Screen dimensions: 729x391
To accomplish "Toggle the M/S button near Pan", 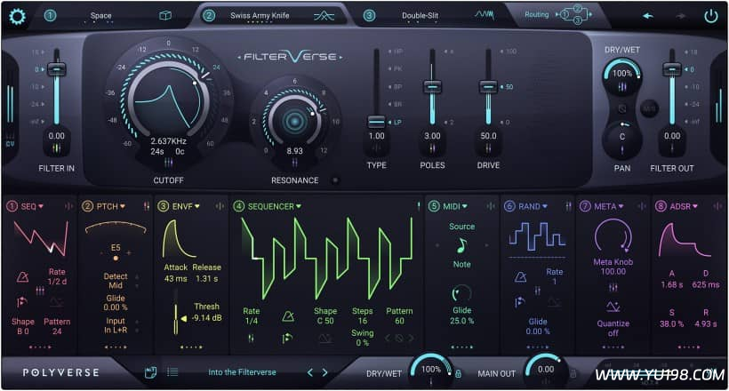I will click(x=649, y=109).
